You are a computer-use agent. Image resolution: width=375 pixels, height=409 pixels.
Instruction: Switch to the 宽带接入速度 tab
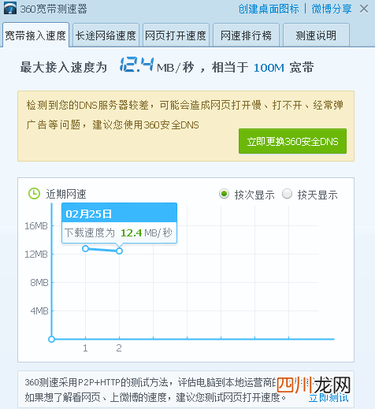pos(36,35)
